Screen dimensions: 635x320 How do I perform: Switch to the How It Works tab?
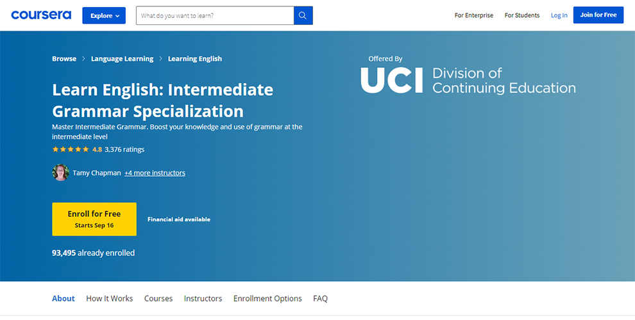109,299
